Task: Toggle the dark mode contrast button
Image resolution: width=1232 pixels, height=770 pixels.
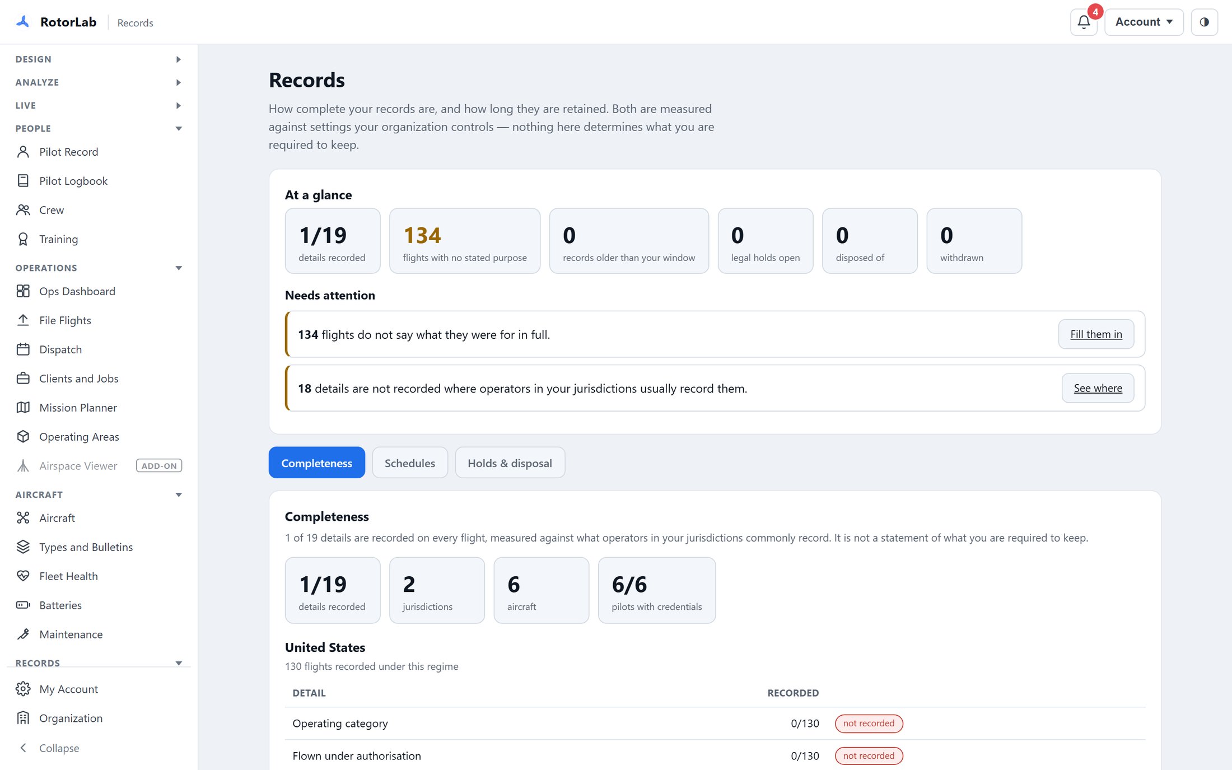Action: (x=1204, y=22)
